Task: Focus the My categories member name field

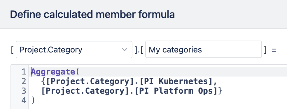Action: [204, 50]
